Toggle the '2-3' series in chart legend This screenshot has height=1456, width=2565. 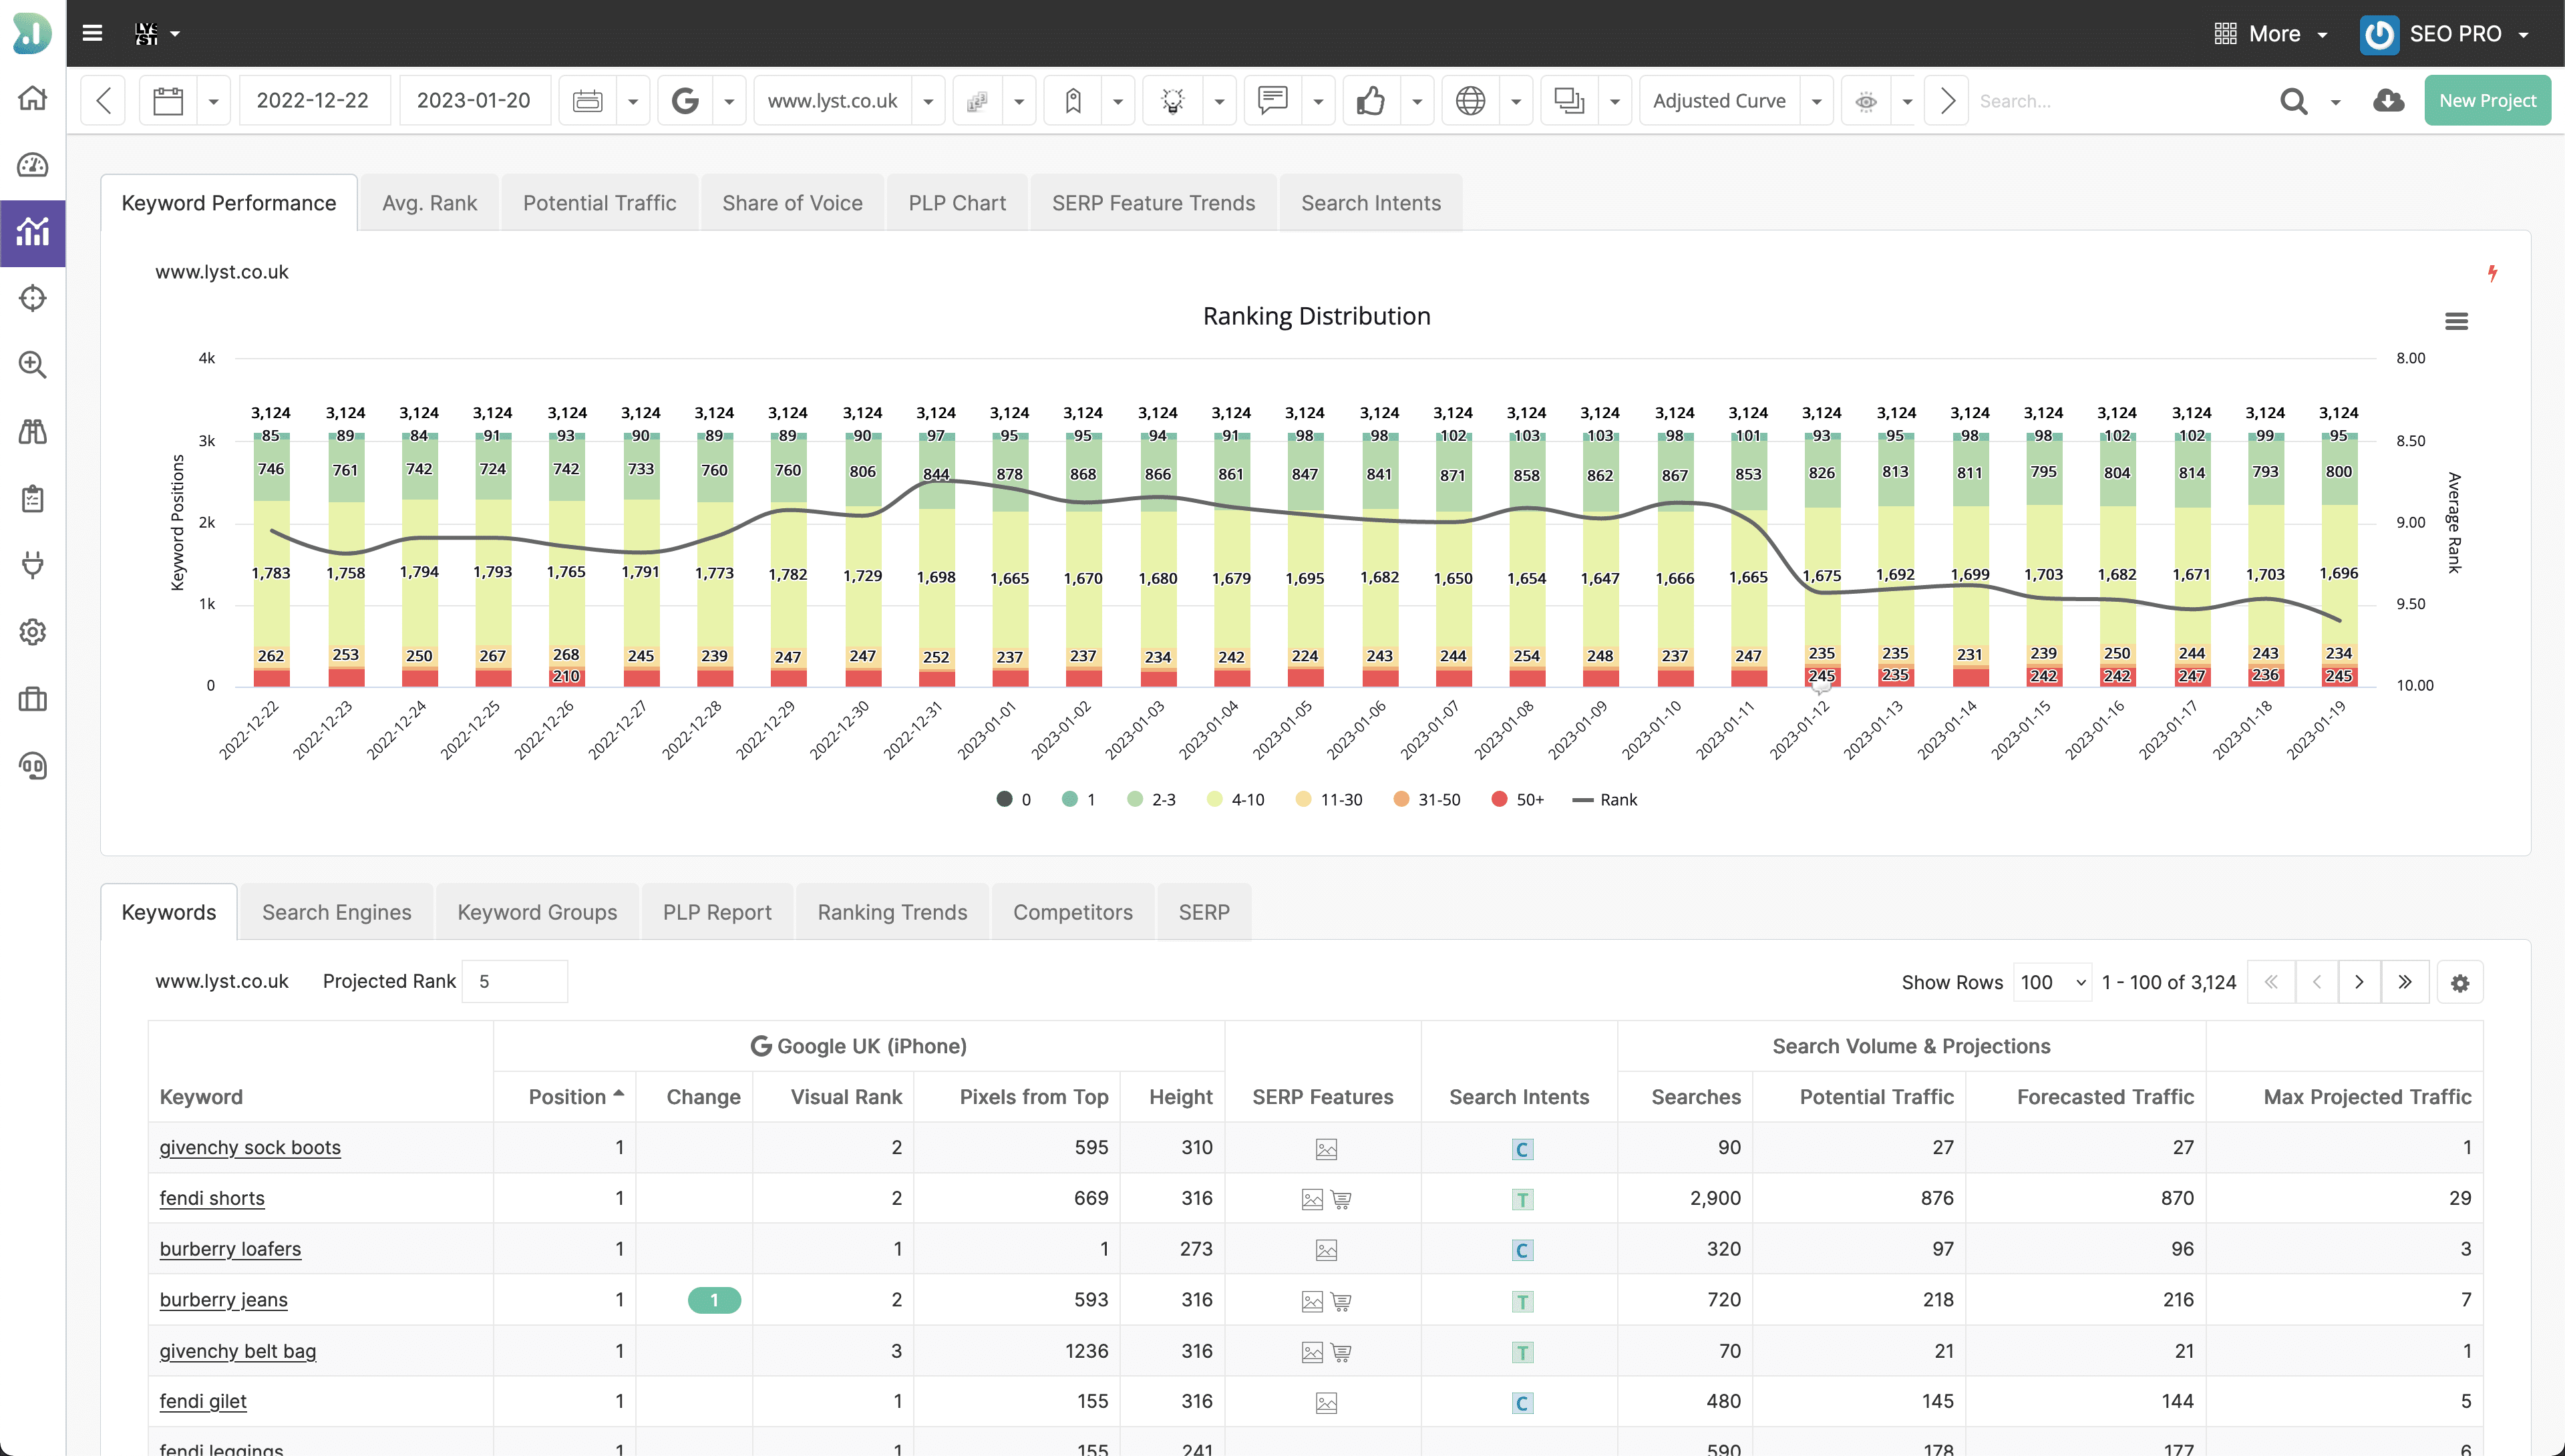click(x=1151, y=799)
